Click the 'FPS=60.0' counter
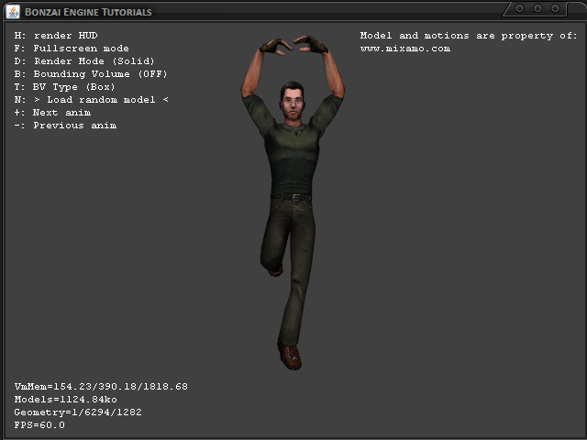Screen dimensions: 587x440 (39, 425)
